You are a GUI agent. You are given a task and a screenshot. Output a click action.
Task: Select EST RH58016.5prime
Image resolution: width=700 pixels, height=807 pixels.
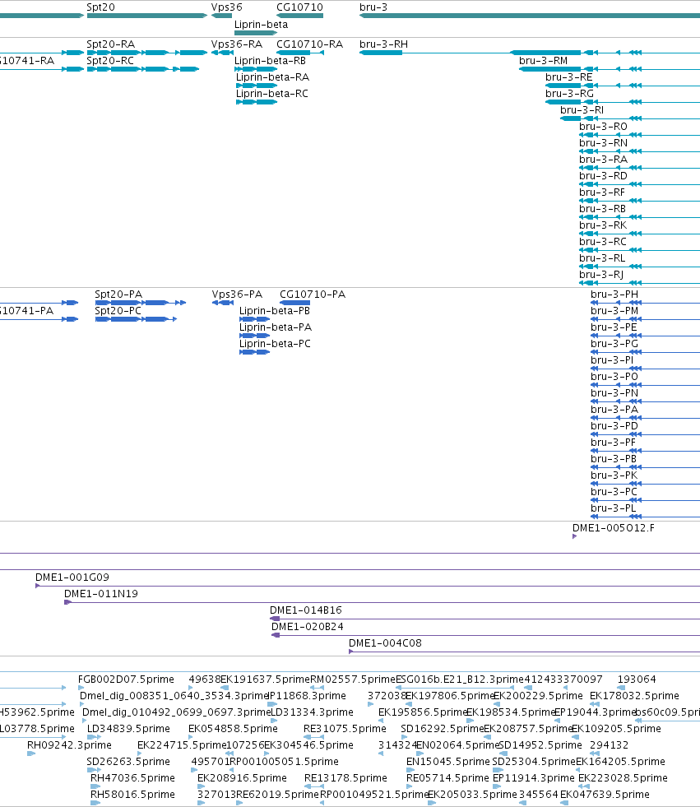coord(132,795)
